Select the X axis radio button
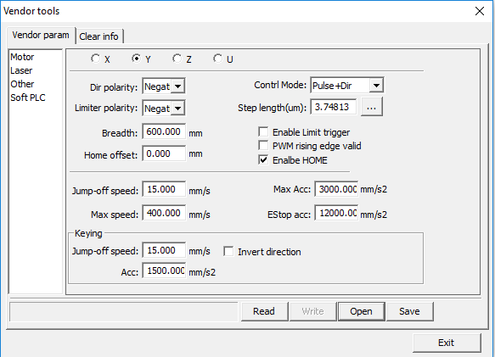This screenshot has width=495, height=357. tap(95, 59)
